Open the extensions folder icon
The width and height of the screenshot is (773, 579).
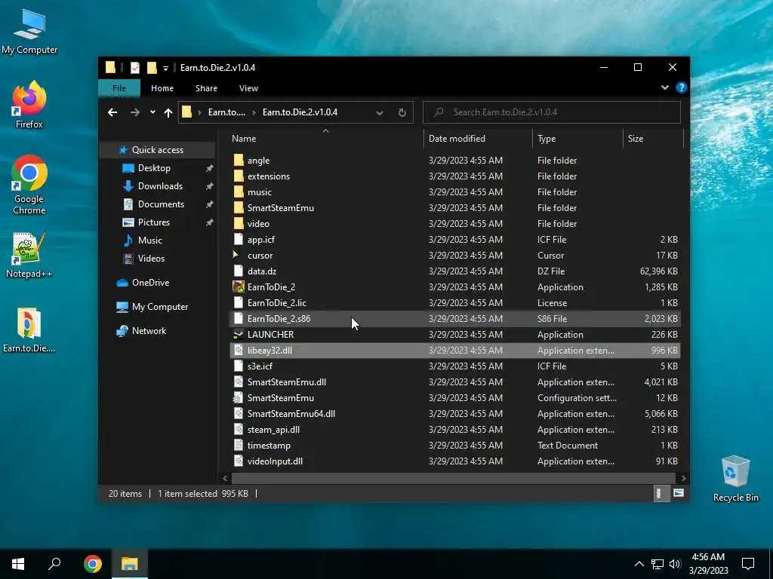pos(239,176)
